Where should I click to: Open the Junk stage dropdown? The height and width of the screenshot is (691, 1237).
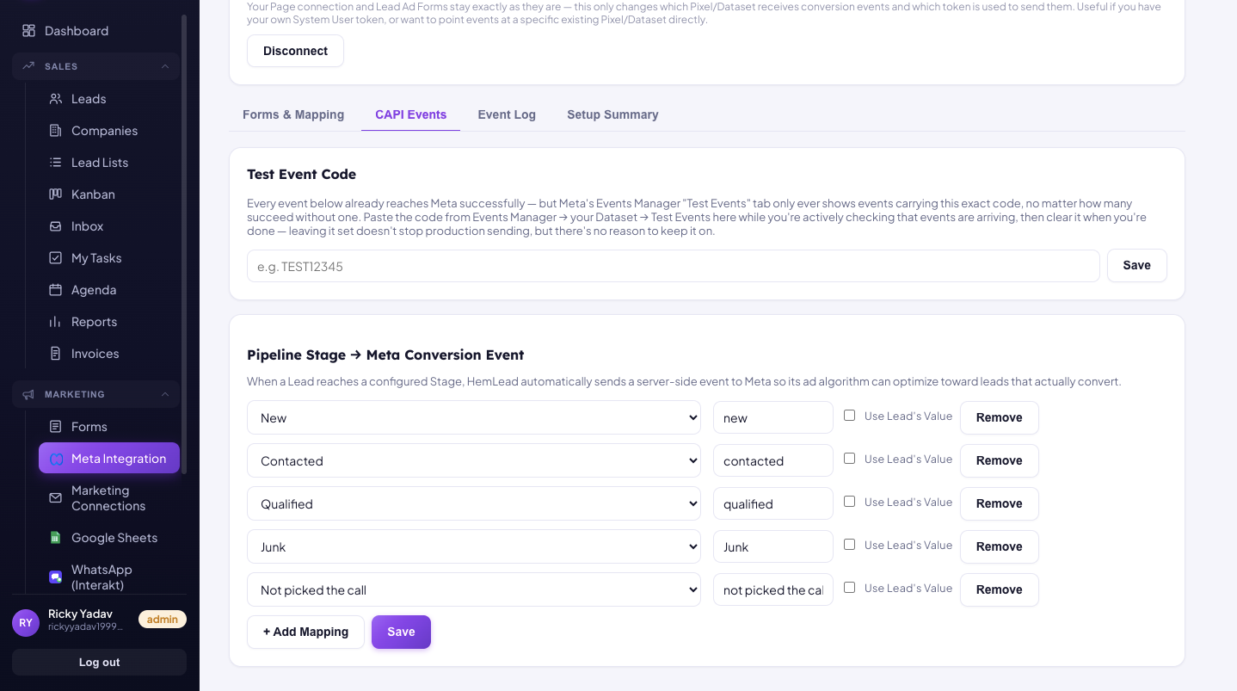point(474,546)
